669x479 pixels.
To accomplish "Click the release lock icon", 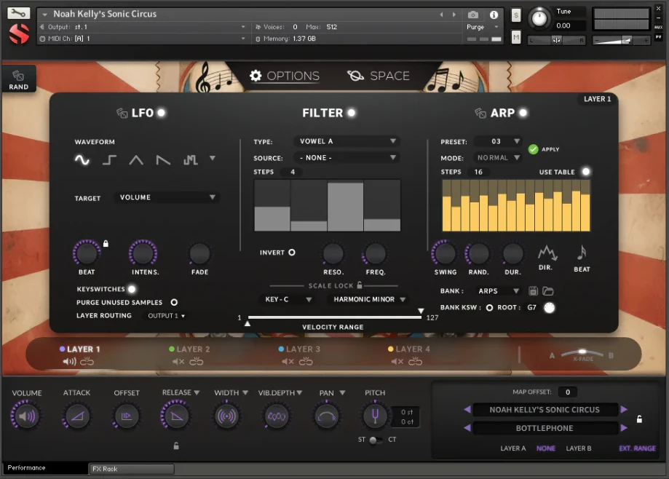I will 175,446.
